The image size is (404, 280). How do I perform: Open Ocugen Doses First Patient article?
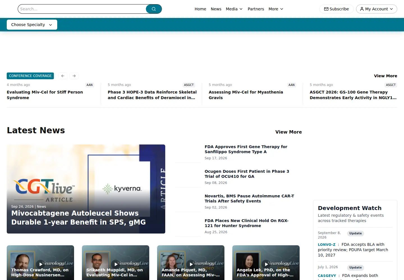[x=247, y=174]
